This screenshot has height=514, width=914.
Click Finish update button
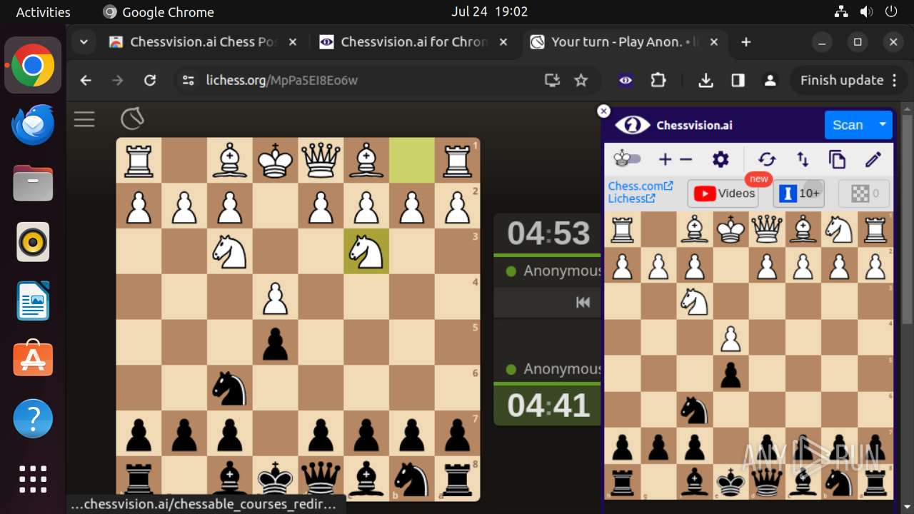848,81
